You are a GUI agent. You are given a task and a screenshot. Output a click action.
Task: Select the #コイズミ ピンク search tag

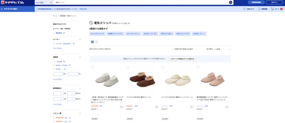click(x=97, y=34)
